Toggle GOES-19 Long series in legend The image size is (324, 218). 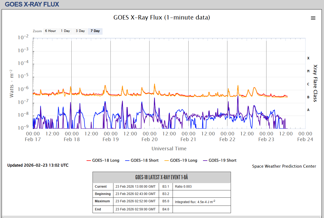click(x=181, y=160)
